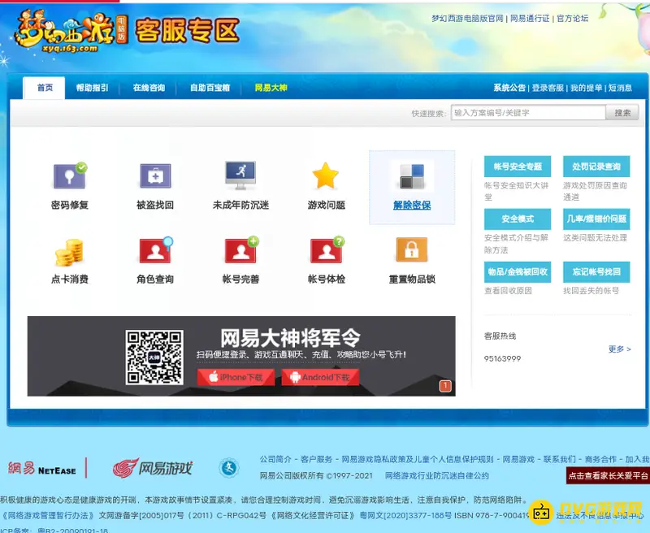Click the 帐号安全知识大讲堂 description text
This screenshot has width=650, height=533.
(x=517, y=191)
